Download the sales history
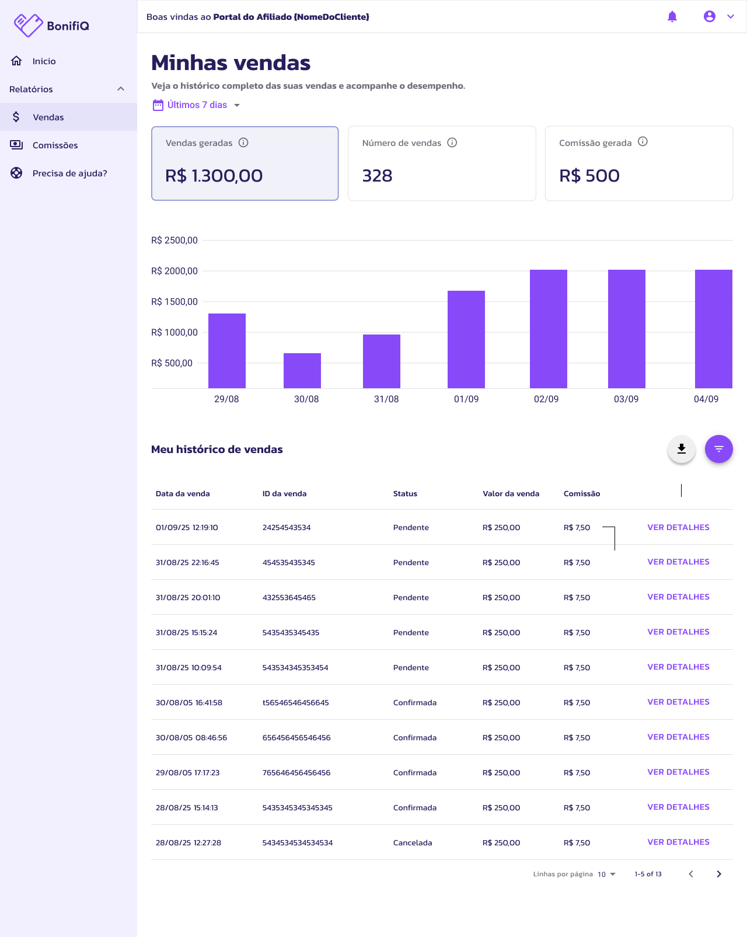The height and width of the screenshot is (937, 747). point(682,449)
